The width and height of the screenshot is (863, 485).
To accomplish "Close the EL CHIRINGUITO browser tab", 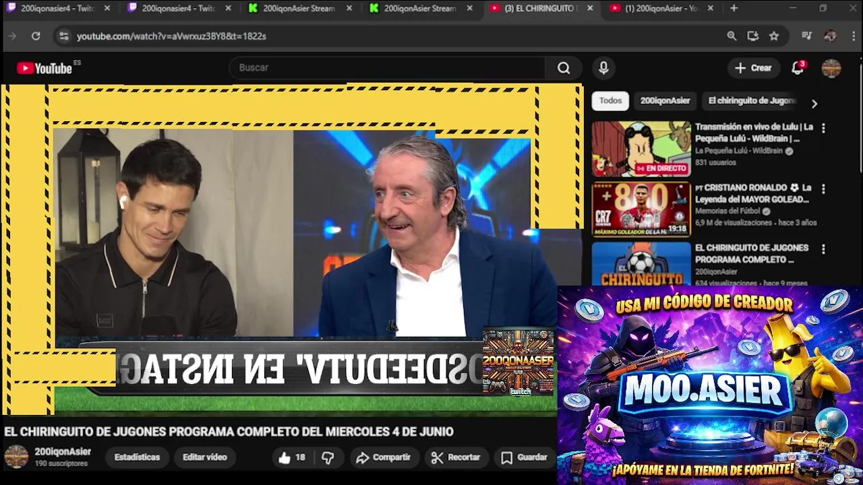I will (590, 8).
